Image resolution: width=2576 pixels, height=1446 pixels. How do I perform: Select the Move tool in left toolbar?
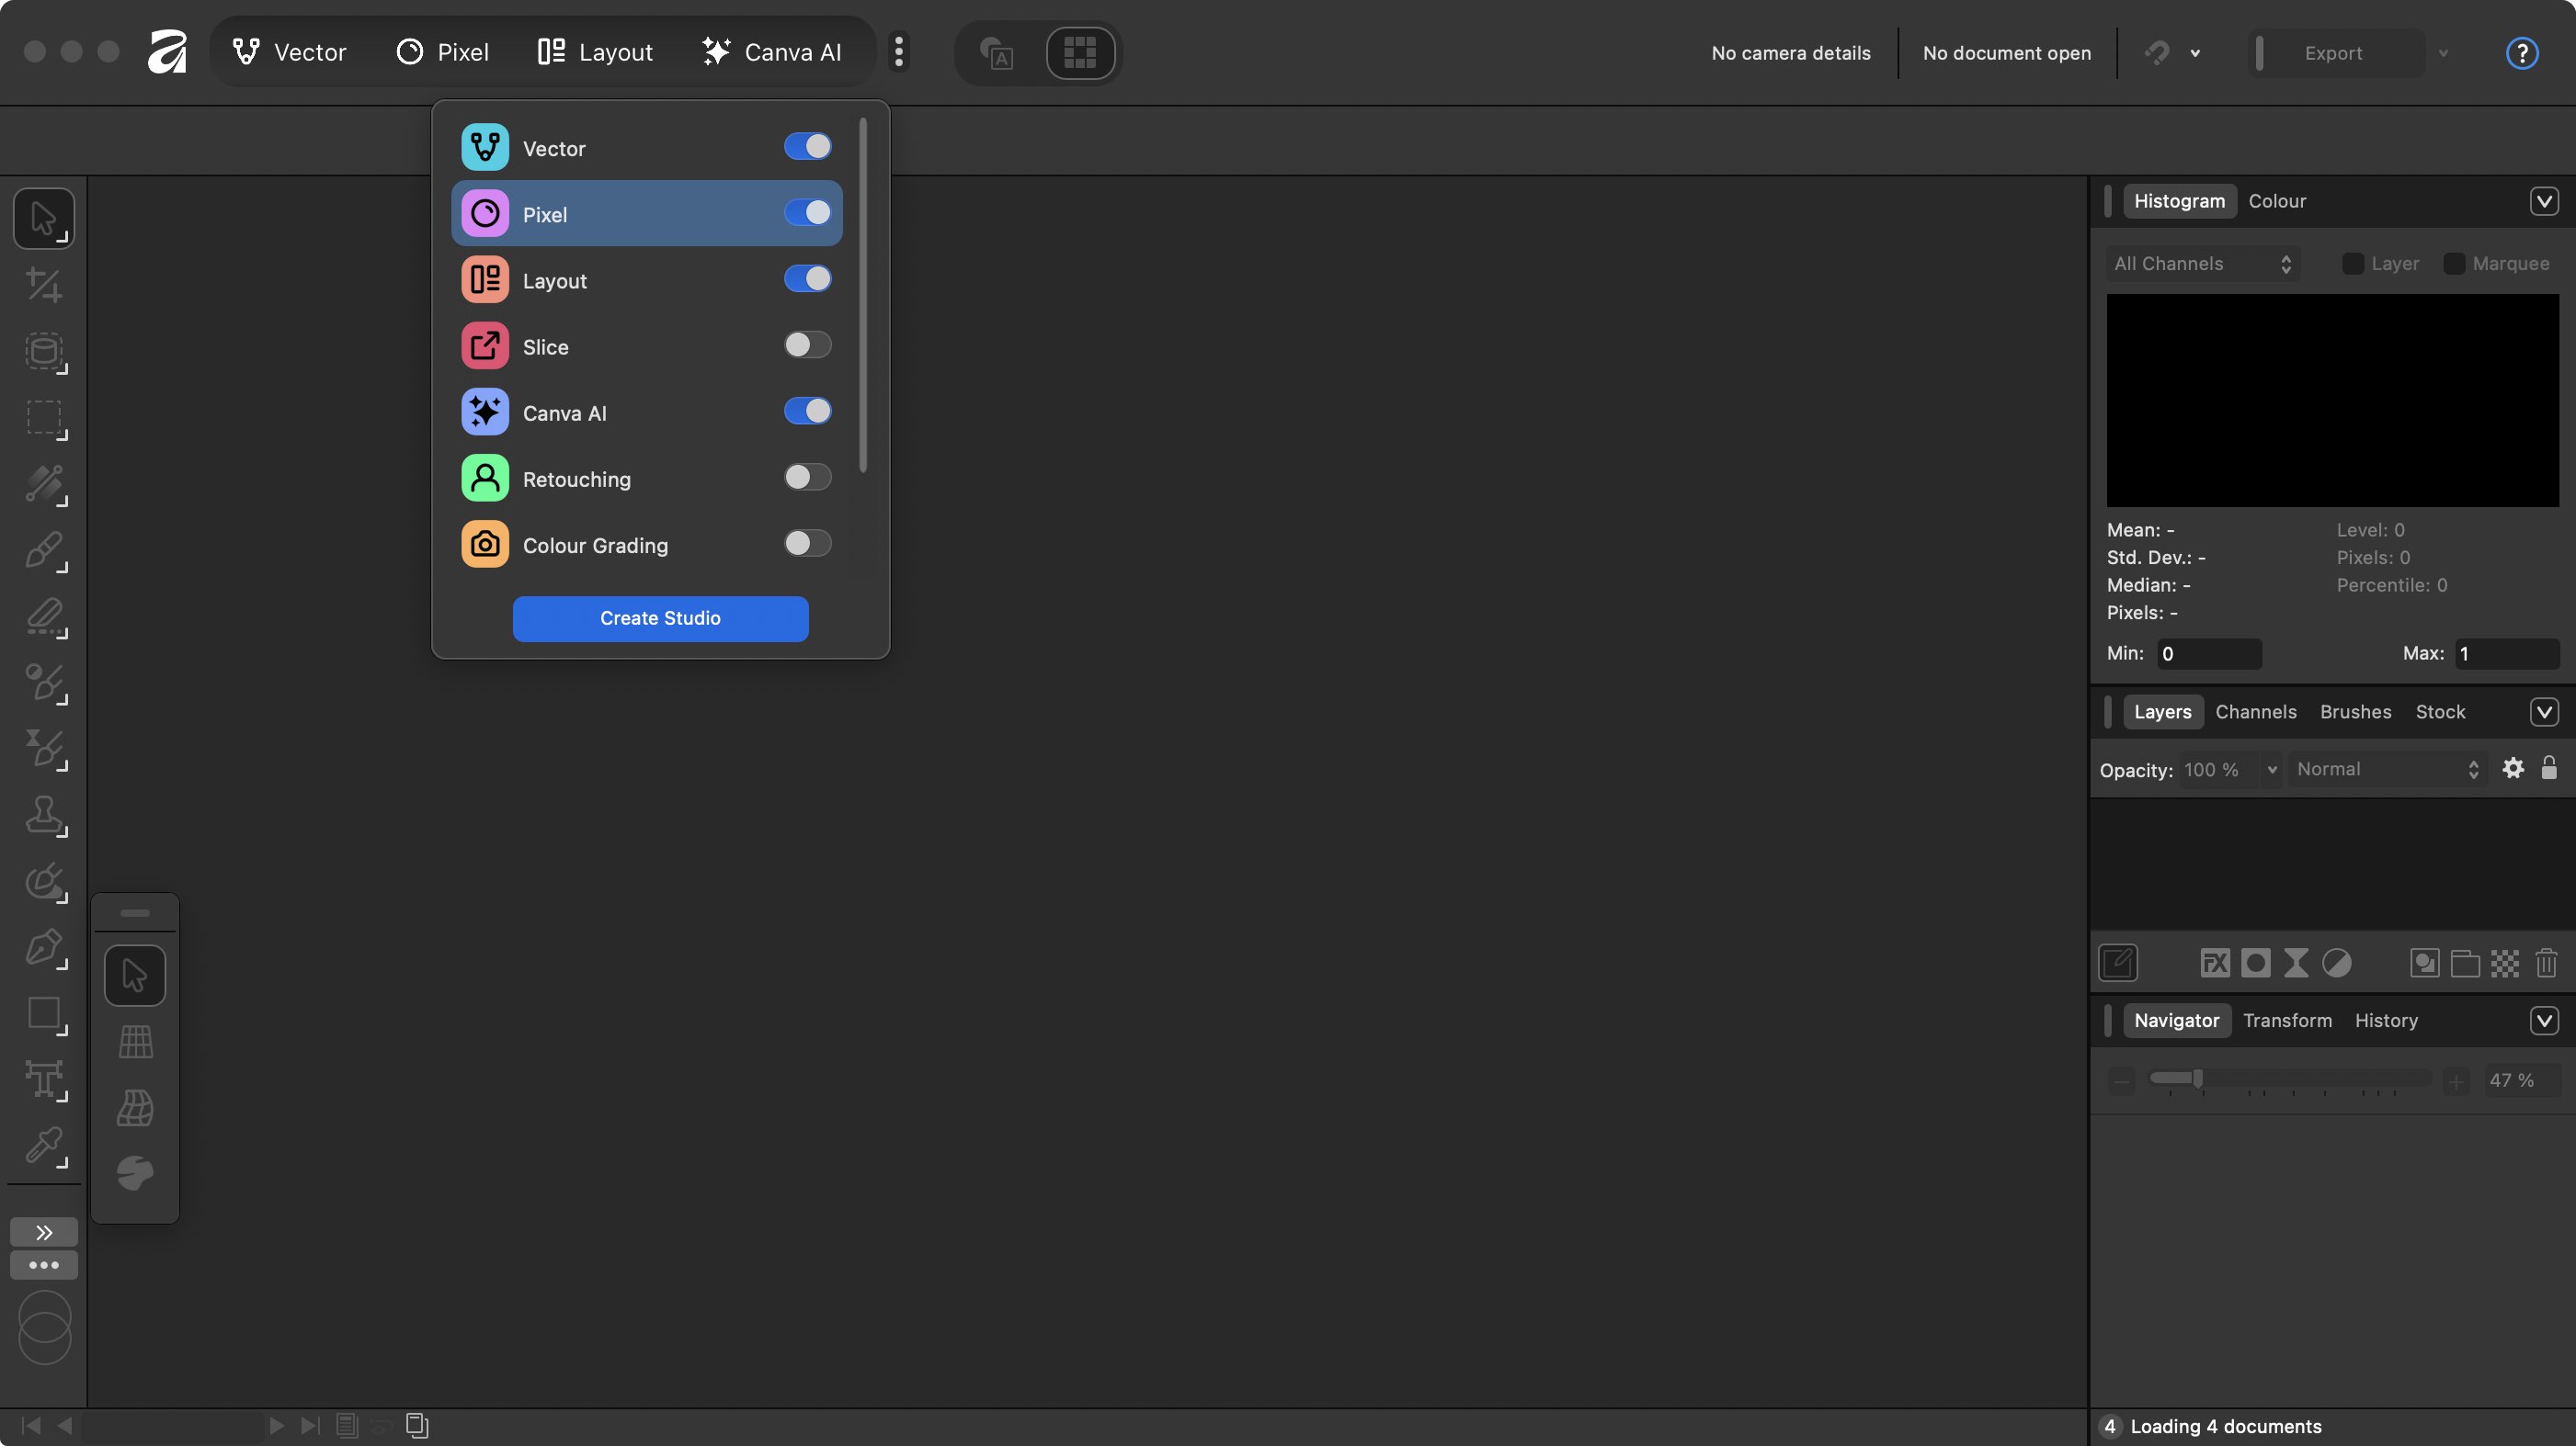tap(43, 218)
